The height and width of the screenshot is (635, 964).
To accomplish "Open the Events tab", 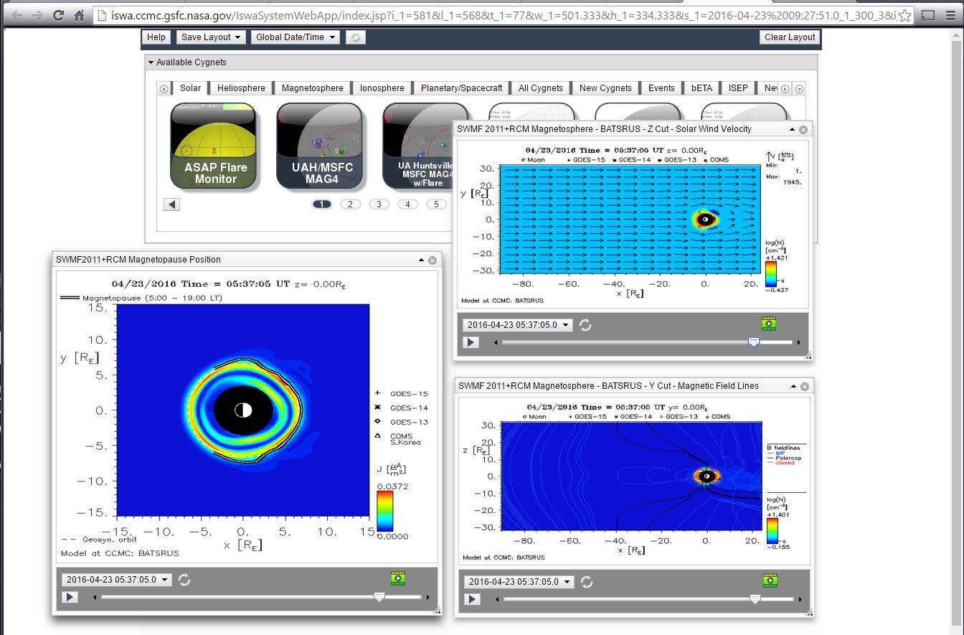I will point(661,88).
